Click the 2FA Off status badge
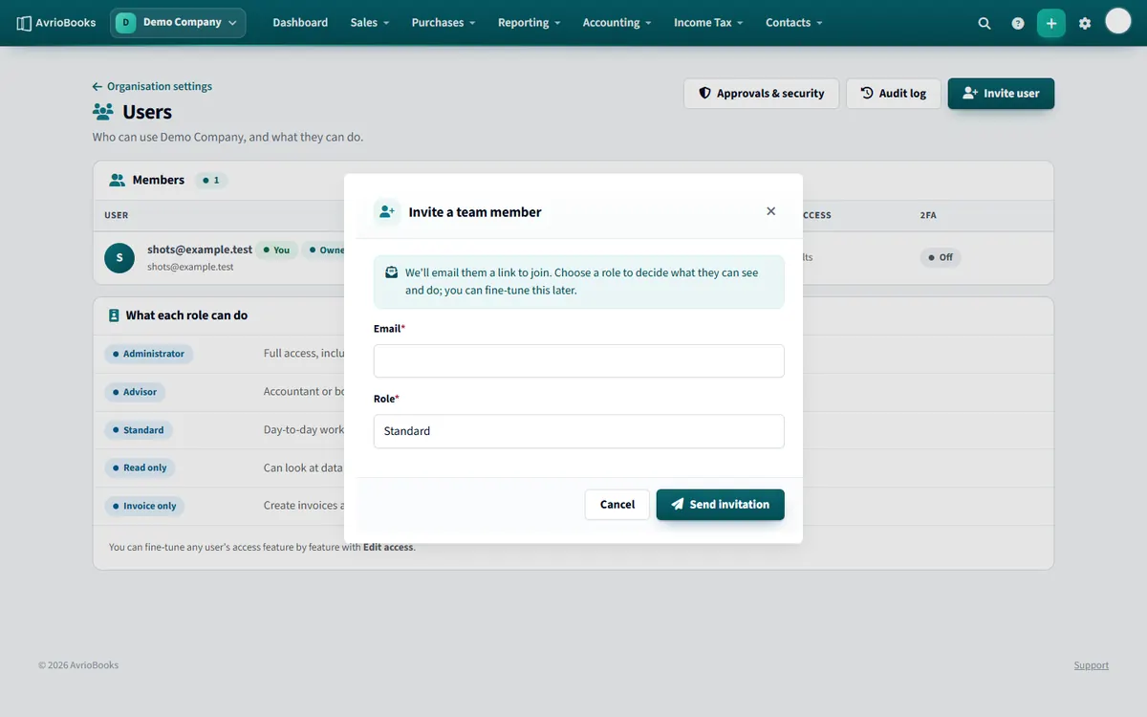Screen dimensions: 1147x717 tap(941, 257)
